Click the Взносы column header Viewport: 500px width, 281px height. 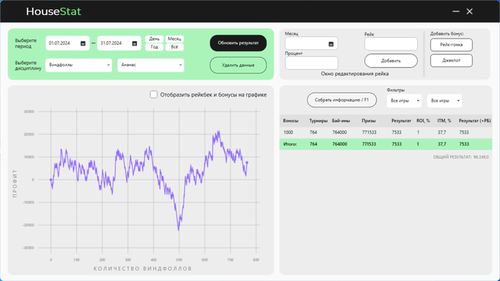(291, 121)
